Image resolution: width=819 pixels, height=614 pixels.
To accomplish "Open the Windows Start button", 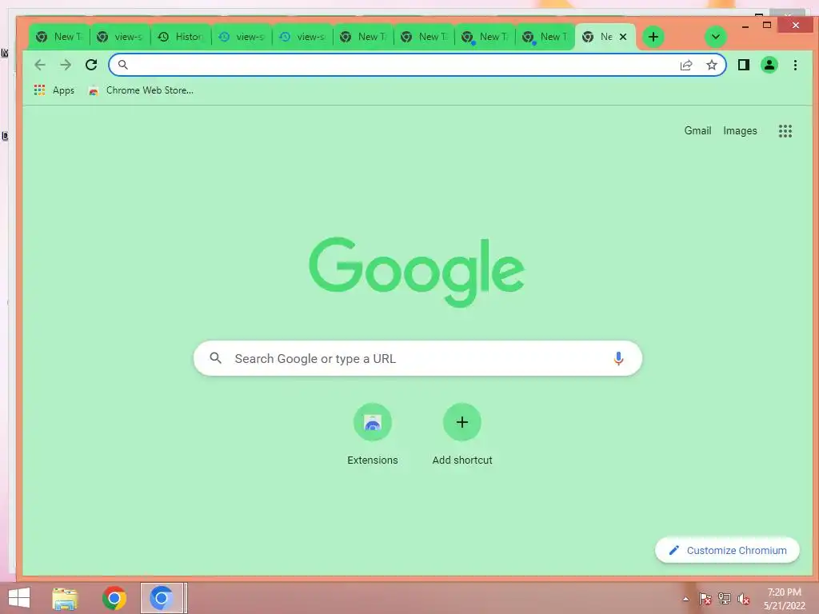I will pos(19,598).
